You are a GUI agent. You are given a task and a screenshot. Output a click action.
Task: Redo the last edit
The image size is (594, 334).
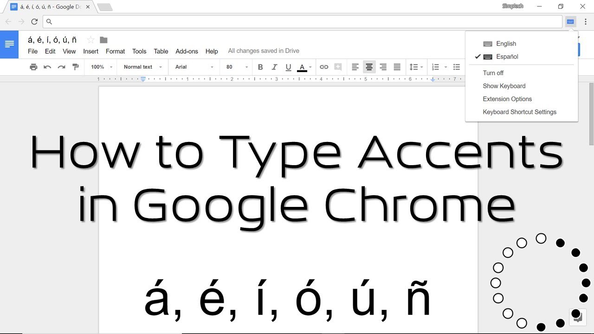[x=61, y=67]
